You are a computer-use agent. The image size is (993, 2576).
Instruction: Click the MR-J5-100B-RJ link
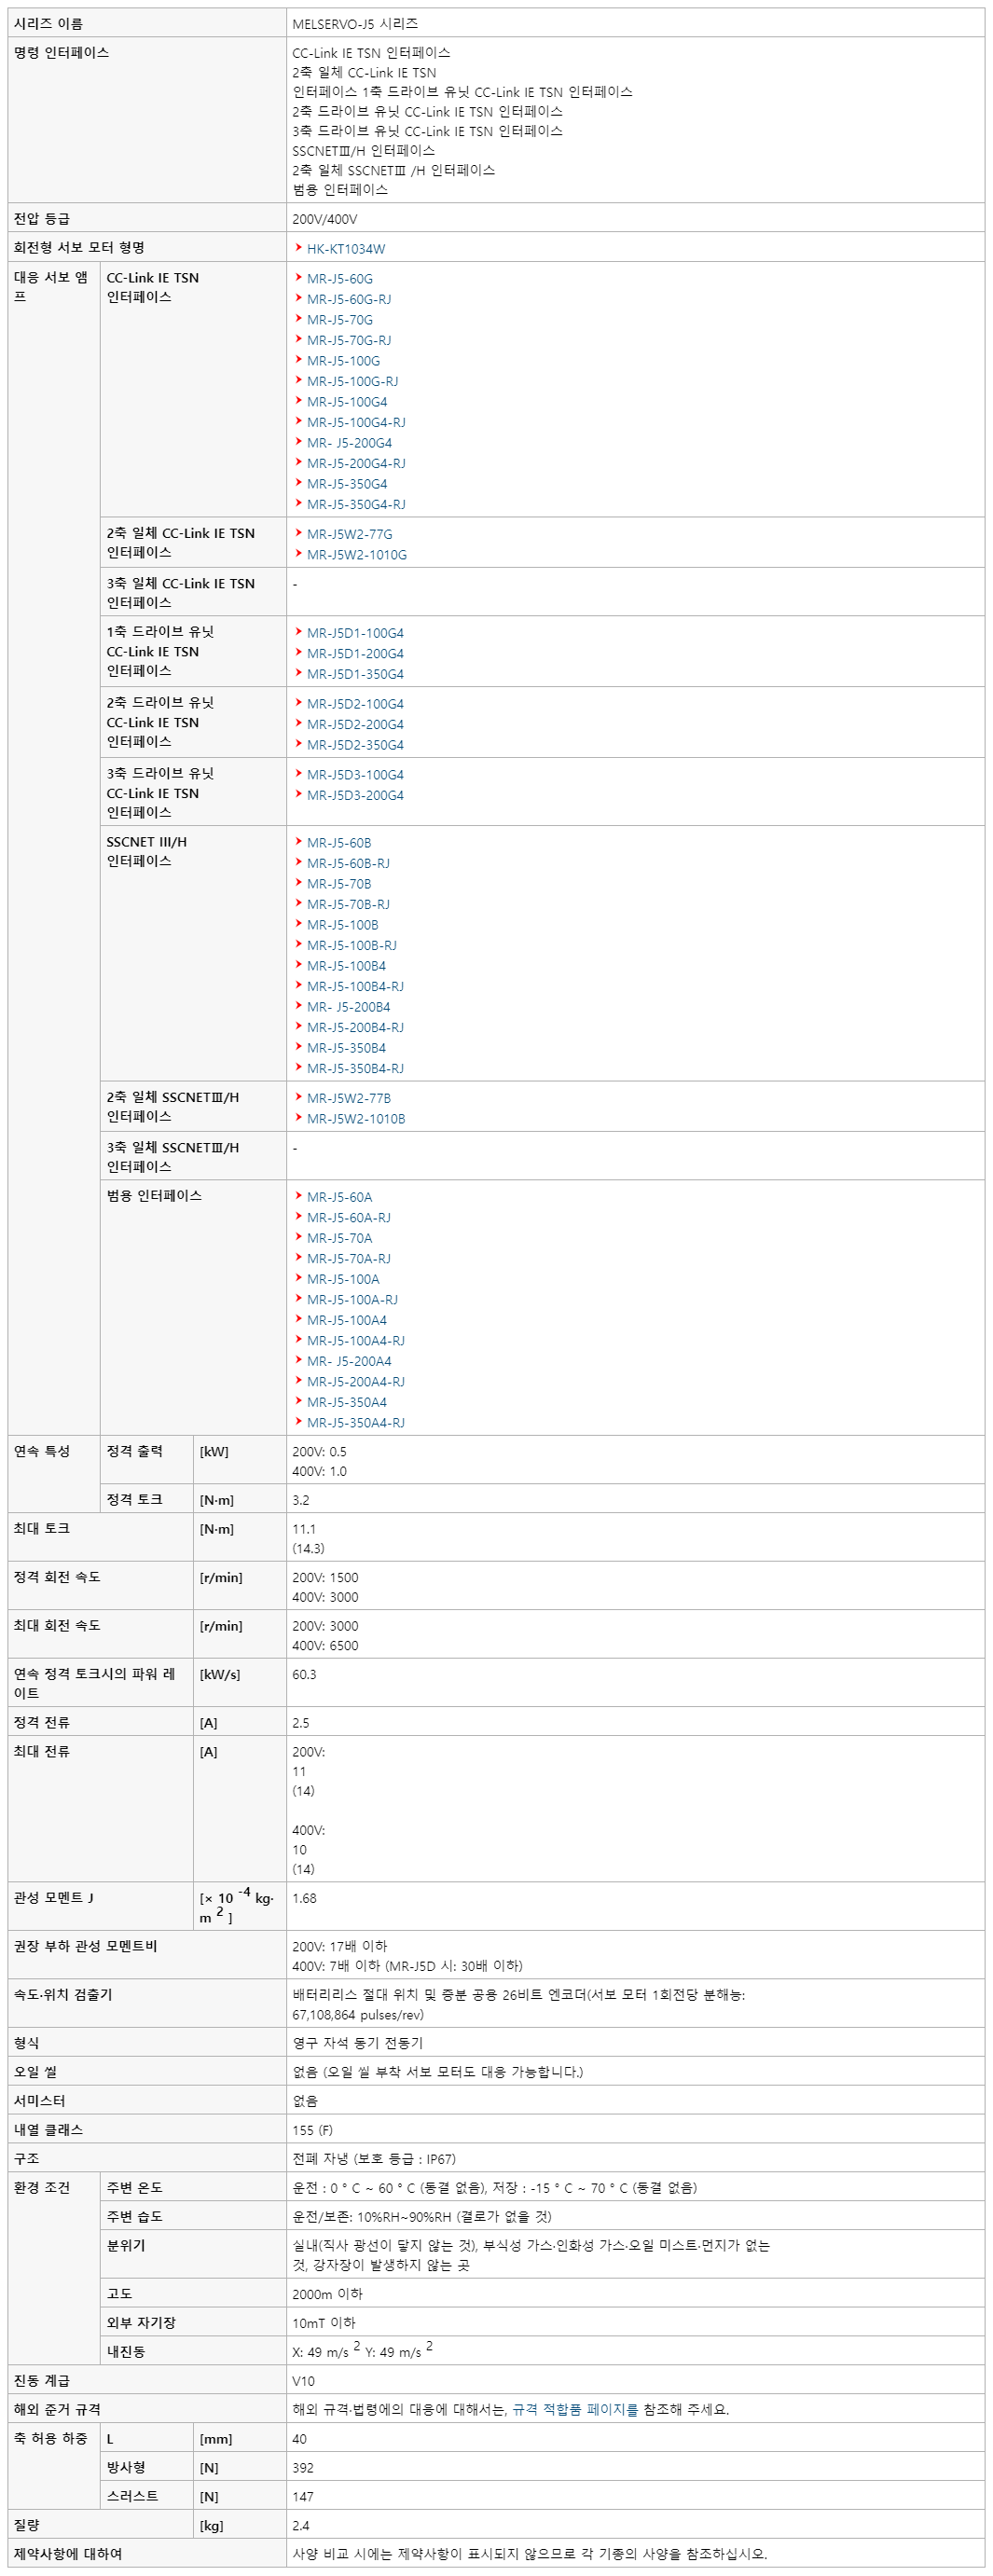(x=352, y=945)
